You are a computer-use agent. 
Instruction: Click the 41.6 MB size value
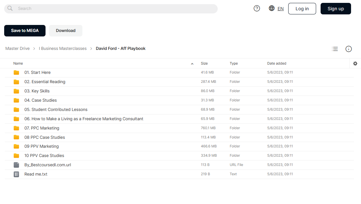(207, 72)
